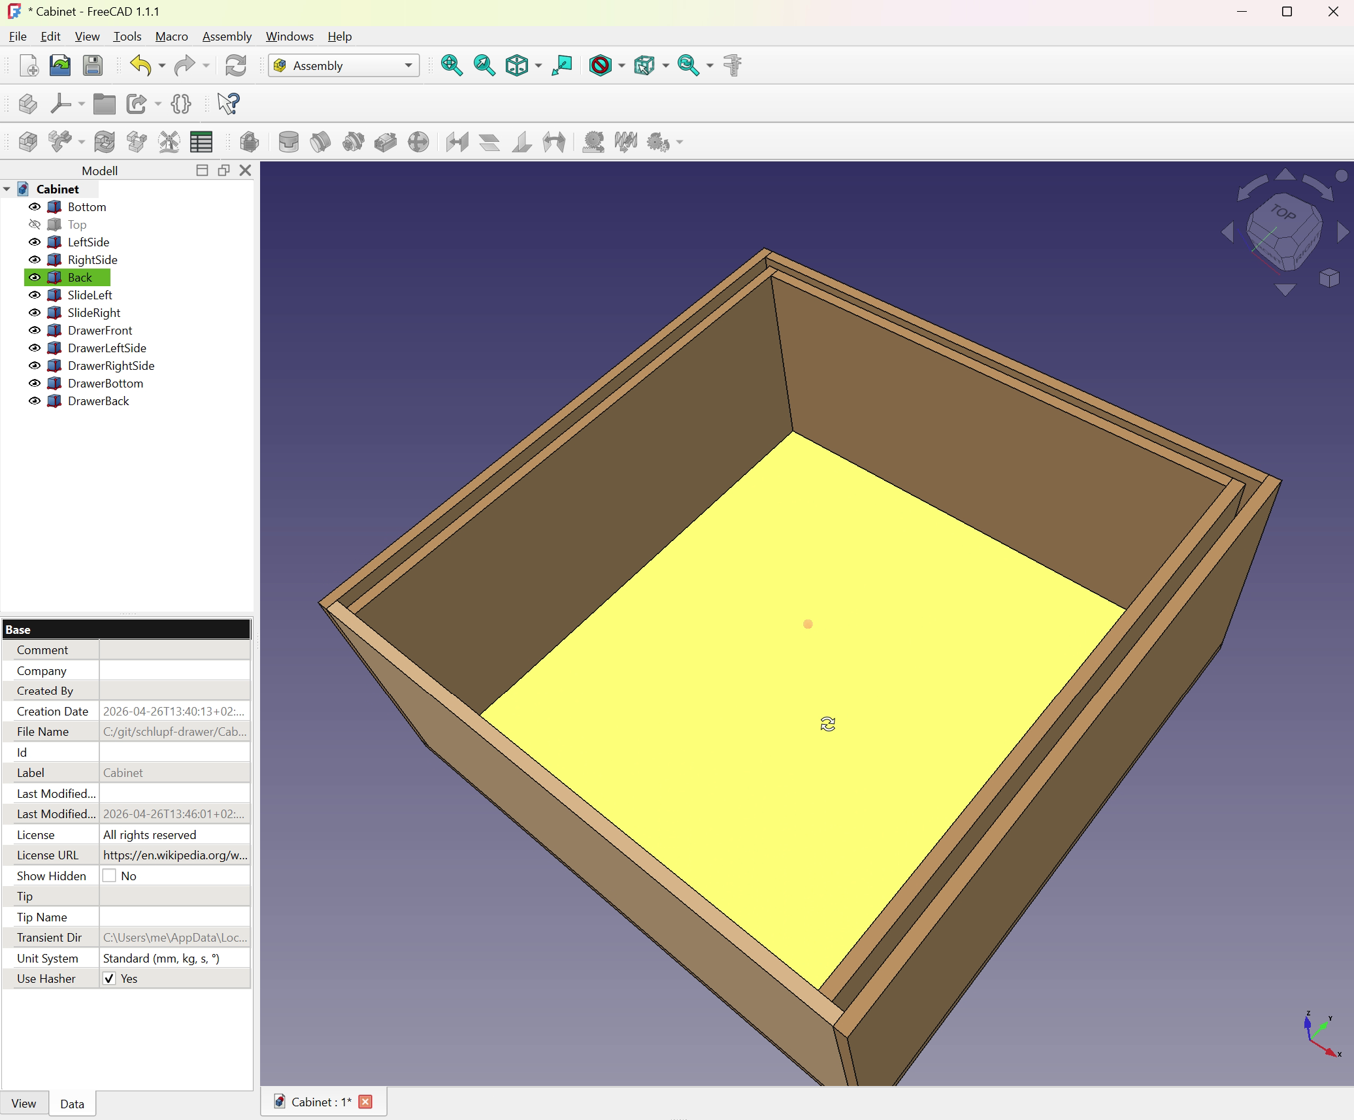Click the Open document icon
This screenshot has height=1120, width=1354.
60,65
